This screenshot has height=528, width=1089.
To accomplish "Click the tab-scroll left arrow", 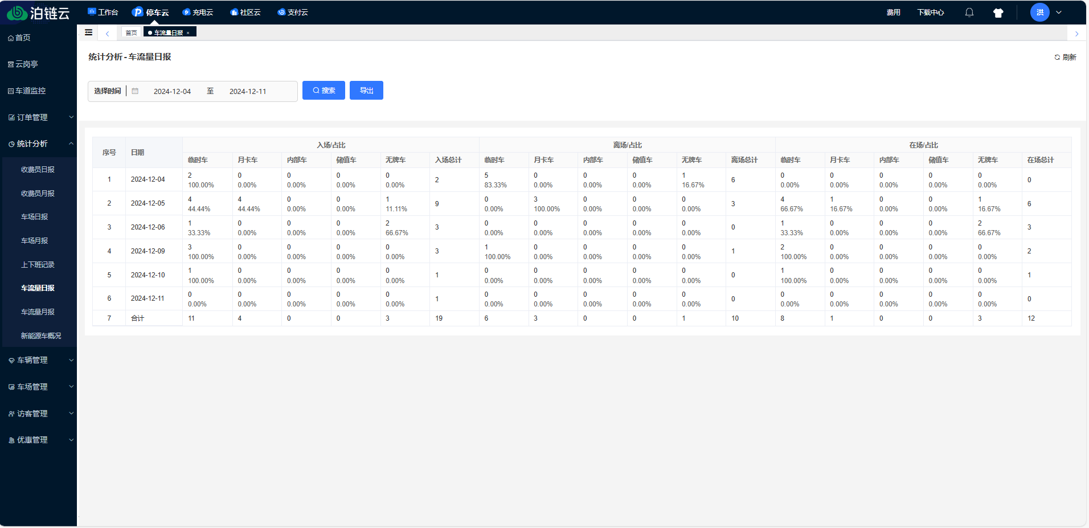I will (x=107, y=33).
